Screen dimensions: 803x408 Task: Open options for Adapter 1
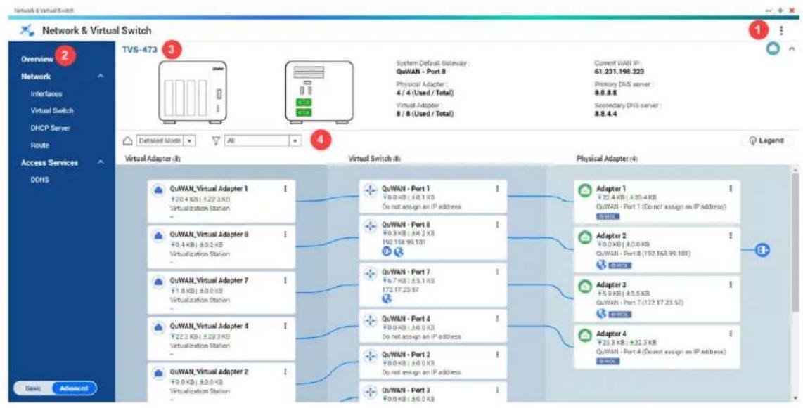point(731,189)
